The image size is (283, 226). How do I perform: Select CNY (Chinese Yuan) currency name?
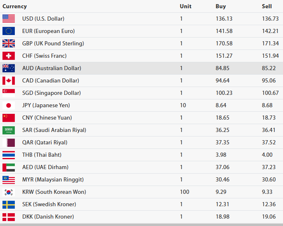(48, 118)
